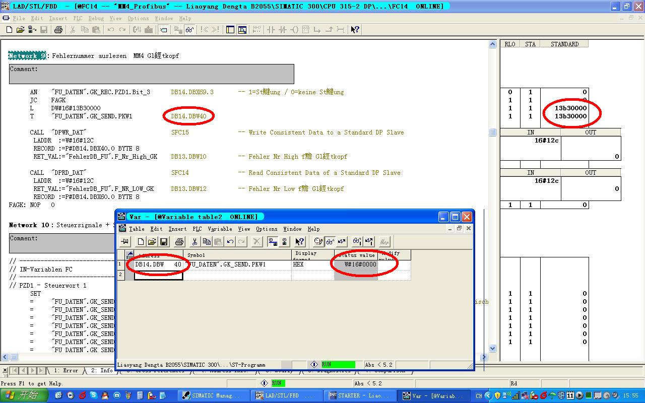The image size is (645, 403).
Task: Switch to LAD/STL/FBD taskbar button
Action: point(288,396)
